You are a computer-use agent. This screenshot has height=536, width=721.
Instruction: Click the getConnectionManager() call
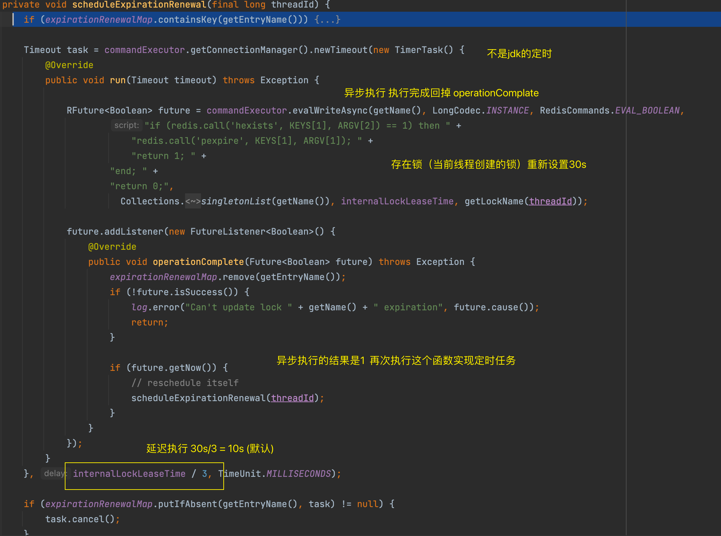click(x=249, y=50)
